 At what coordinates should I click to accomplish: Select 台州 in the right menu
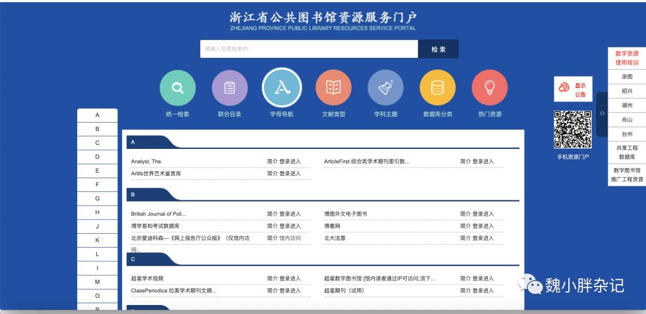627,135
